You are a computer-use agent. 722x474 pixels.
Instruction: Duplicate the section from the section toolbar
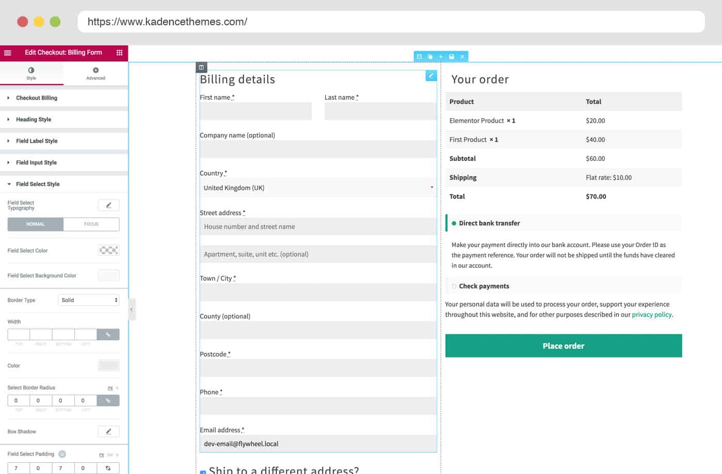pyautogui.click(x=430, y=57)
